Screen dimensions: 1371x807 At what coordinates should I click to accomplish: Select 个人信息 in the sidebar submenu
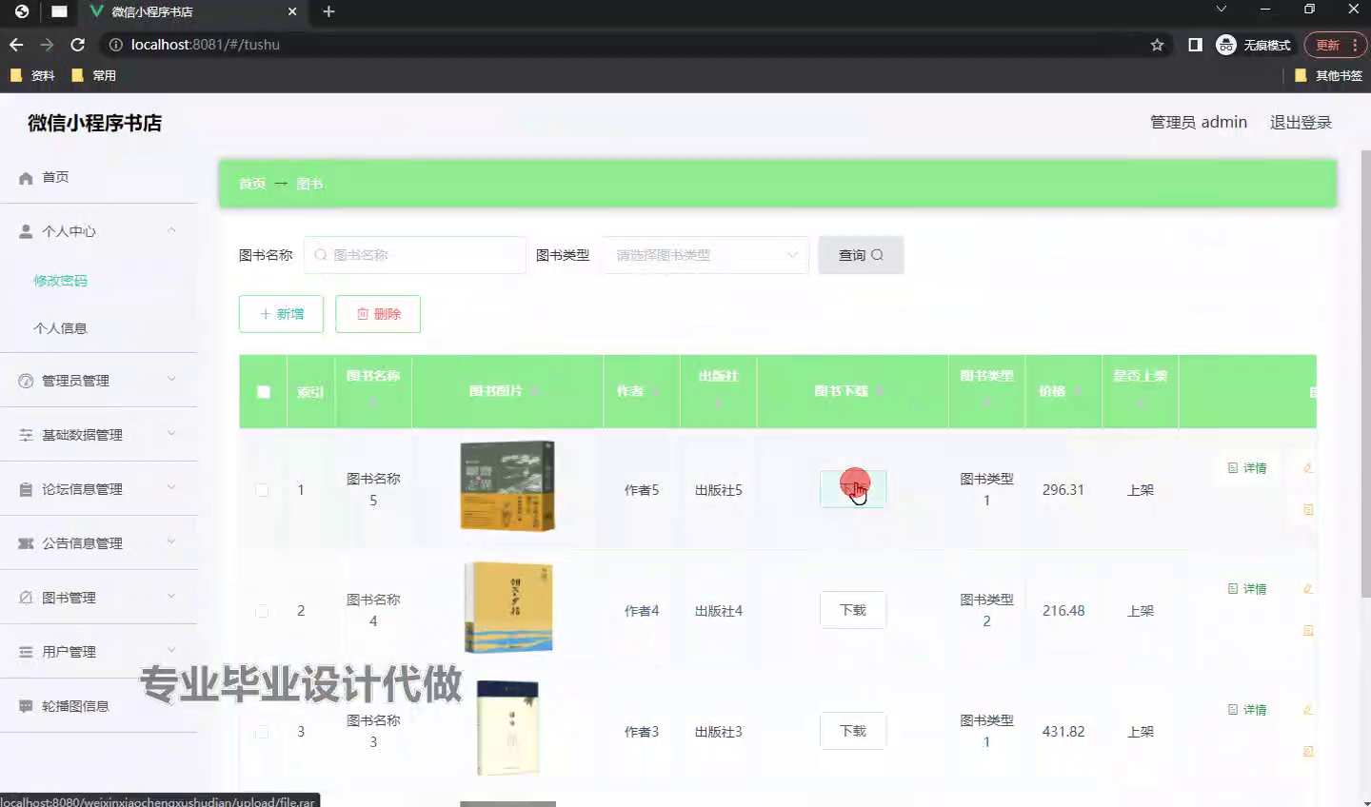(60, 328)
